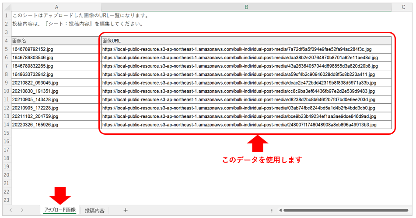Screen dimensions: 416x218
Task: Select row 15 header
Action: tap(7, 133)
